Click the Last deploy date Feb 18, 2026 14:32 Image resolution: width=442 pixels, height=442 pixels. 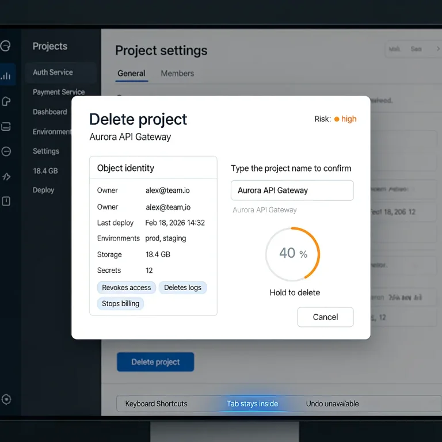tap(175, 223)
